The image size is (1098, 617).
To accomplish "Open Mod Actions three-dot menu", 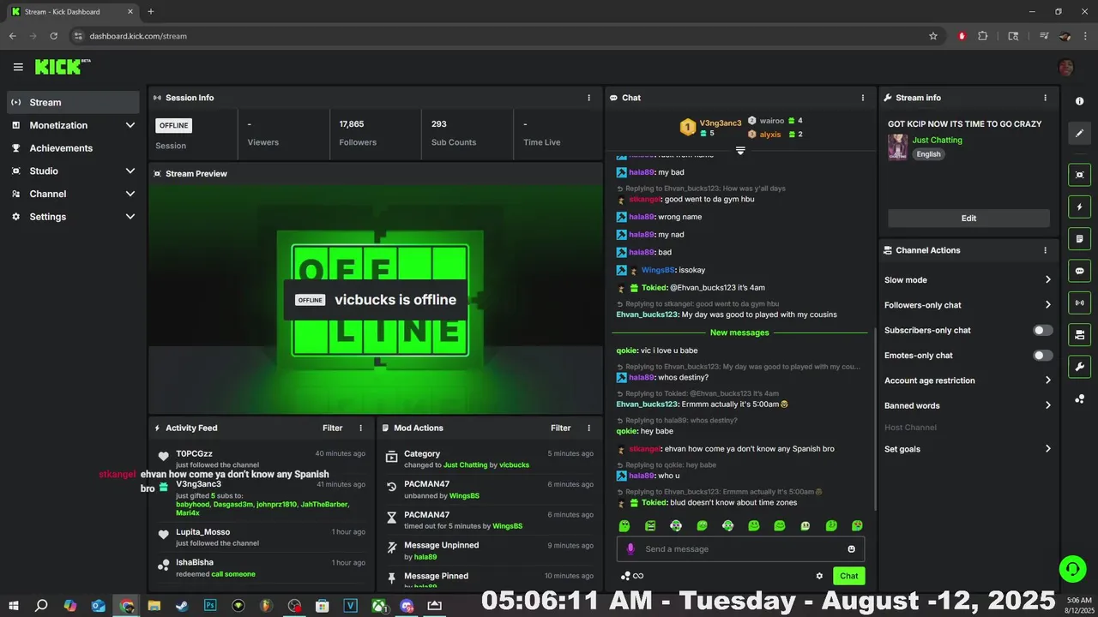I will pos(588,428).
